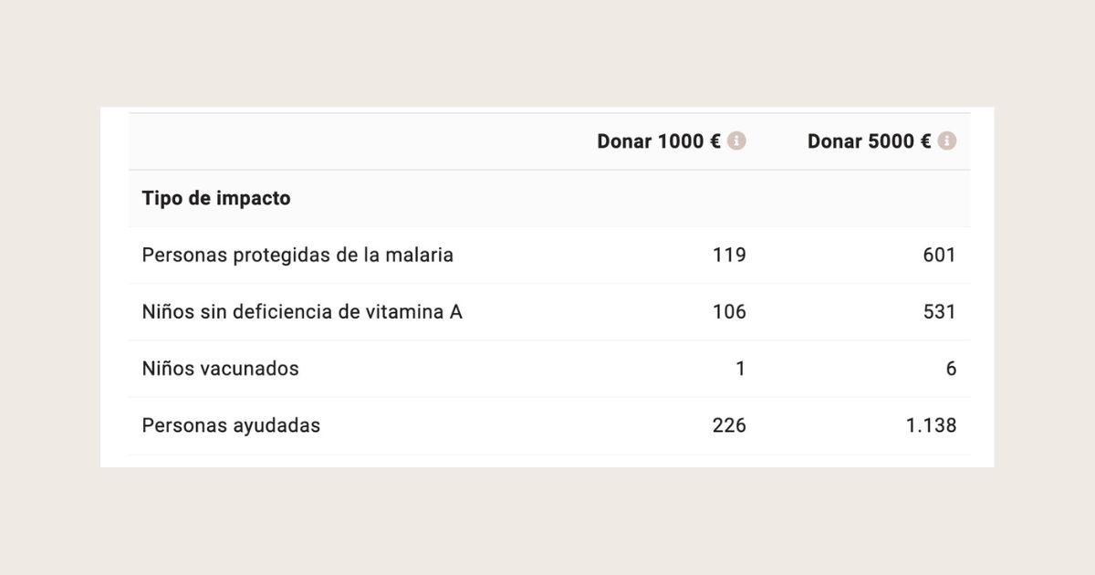This screenshot has width=1095, height=575.
Task: Click the Personas ayudadas row label
Action: (x=231, y=425)
